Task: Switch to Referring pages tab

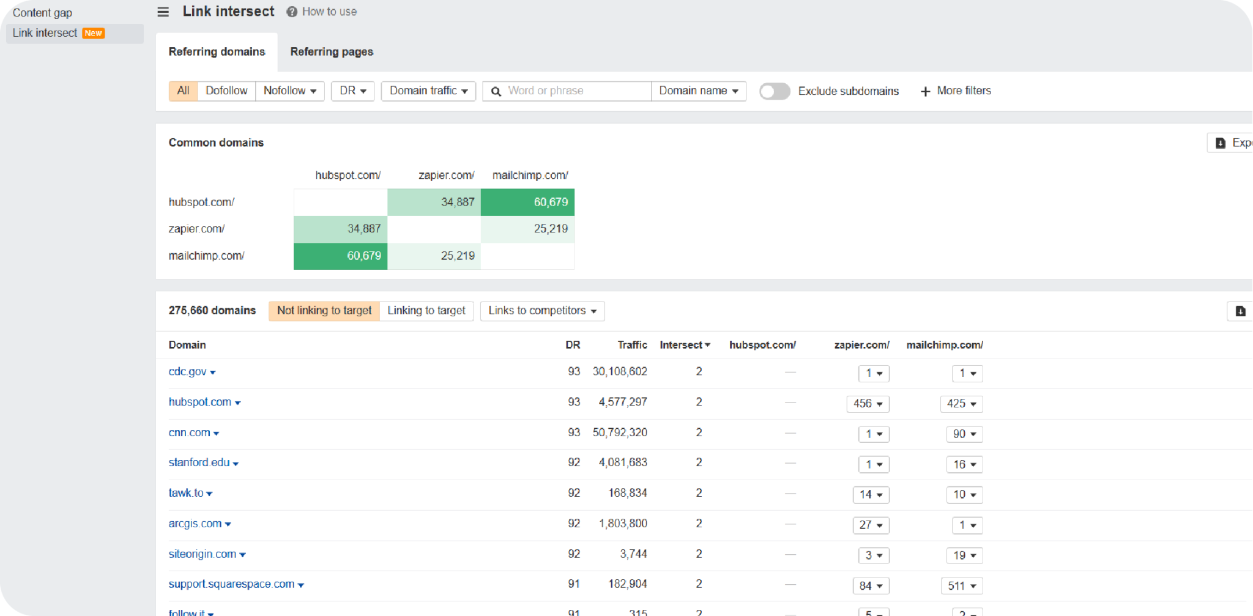Action: click(332, 52)
